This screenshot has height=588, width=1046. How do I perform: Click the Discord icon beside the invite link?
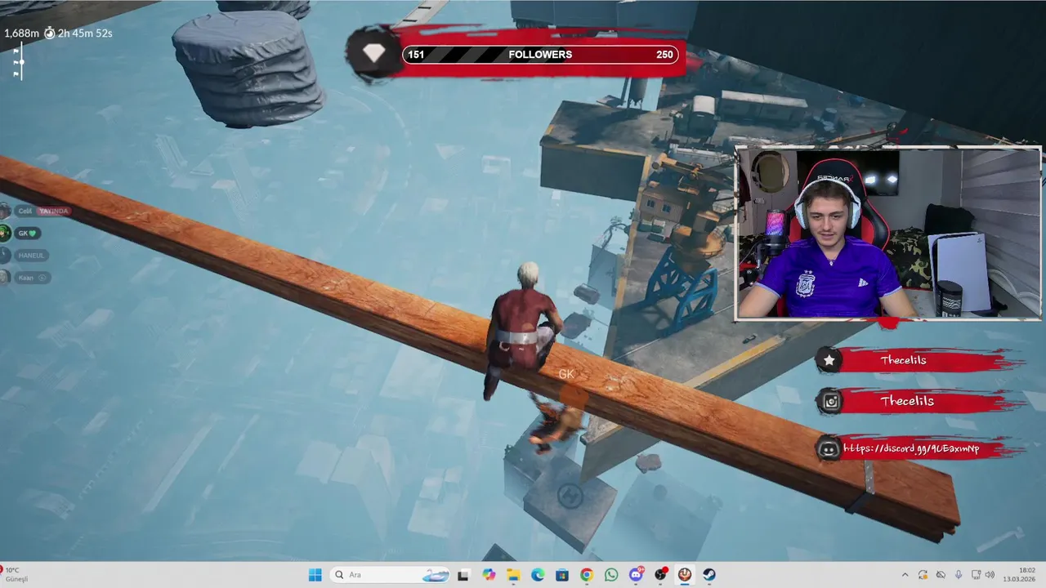[x=829, y=448]
